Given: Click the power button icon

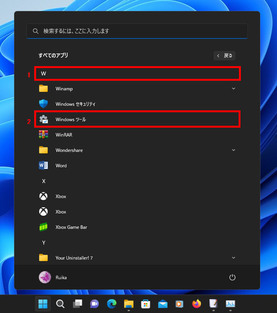Looking at the screenshot, I should (x=232, y=277).
